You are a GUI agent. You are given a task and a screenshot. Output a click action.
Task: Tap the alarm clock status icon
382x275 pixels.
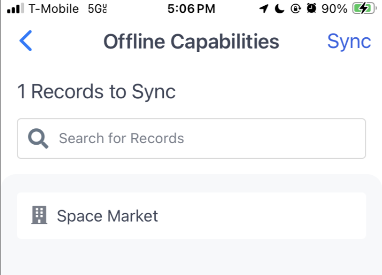point(311,9)
